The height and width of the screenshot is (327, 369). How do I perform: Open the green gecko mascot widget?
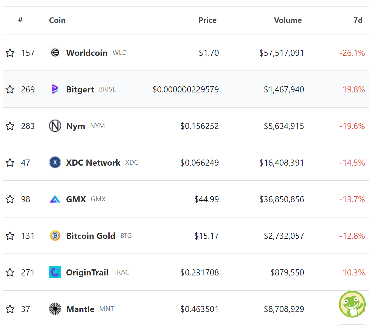pos(352,304)
